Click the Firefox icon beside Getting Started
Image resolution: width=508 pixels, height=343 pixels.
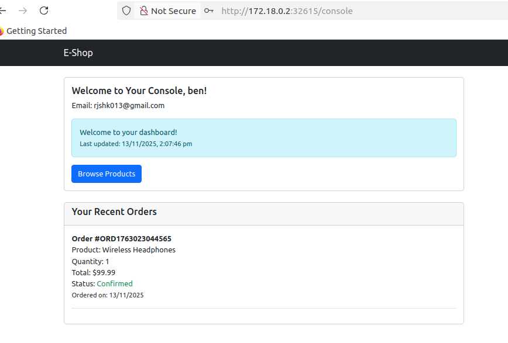click(x=2, y=31)
